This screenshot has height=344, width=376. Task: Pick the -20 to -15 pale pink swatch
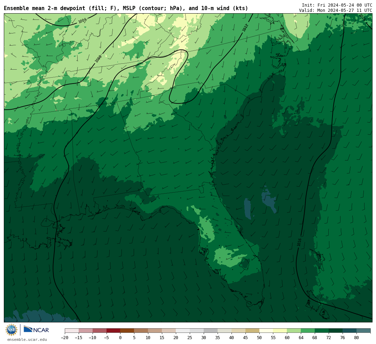coord(72,331)
